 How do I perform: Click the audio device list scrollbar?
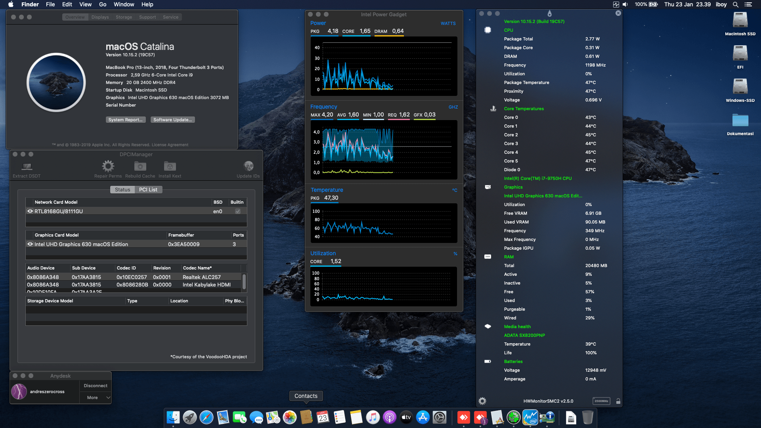coord(244,281)
